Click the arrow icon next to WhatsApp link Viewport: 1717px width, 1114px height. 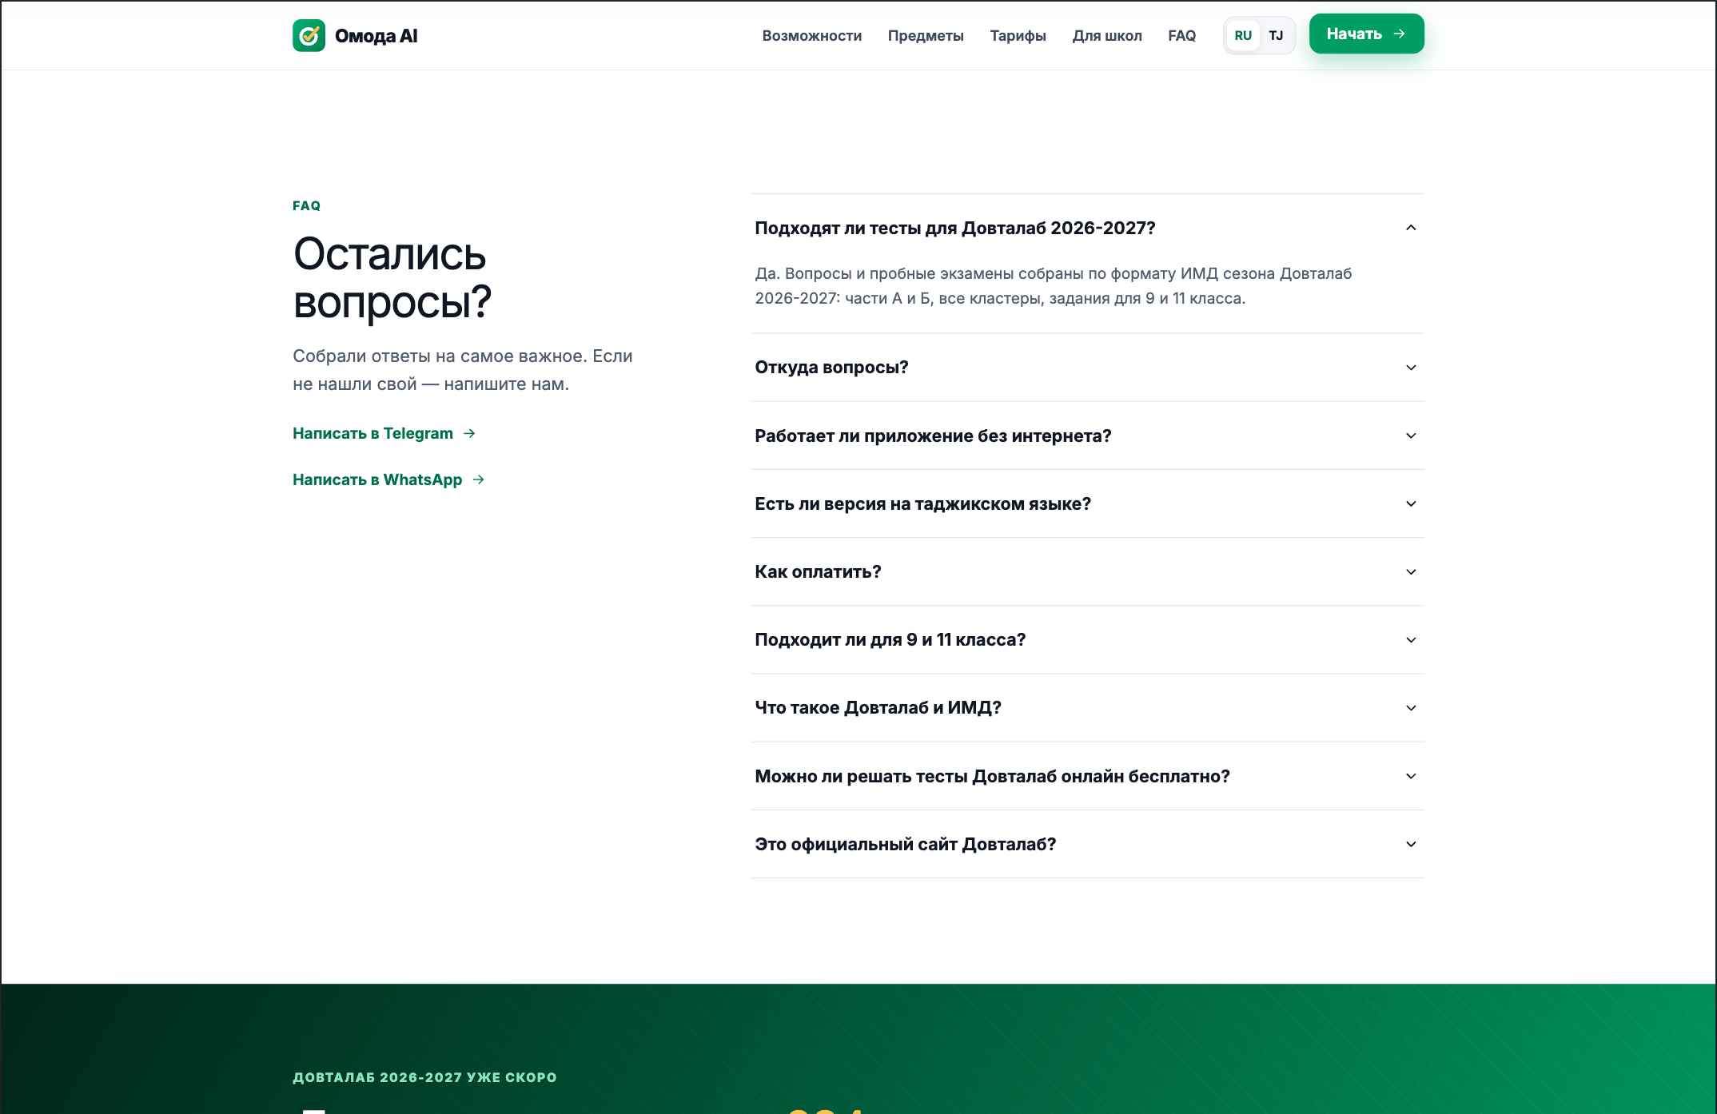[478, 479]
